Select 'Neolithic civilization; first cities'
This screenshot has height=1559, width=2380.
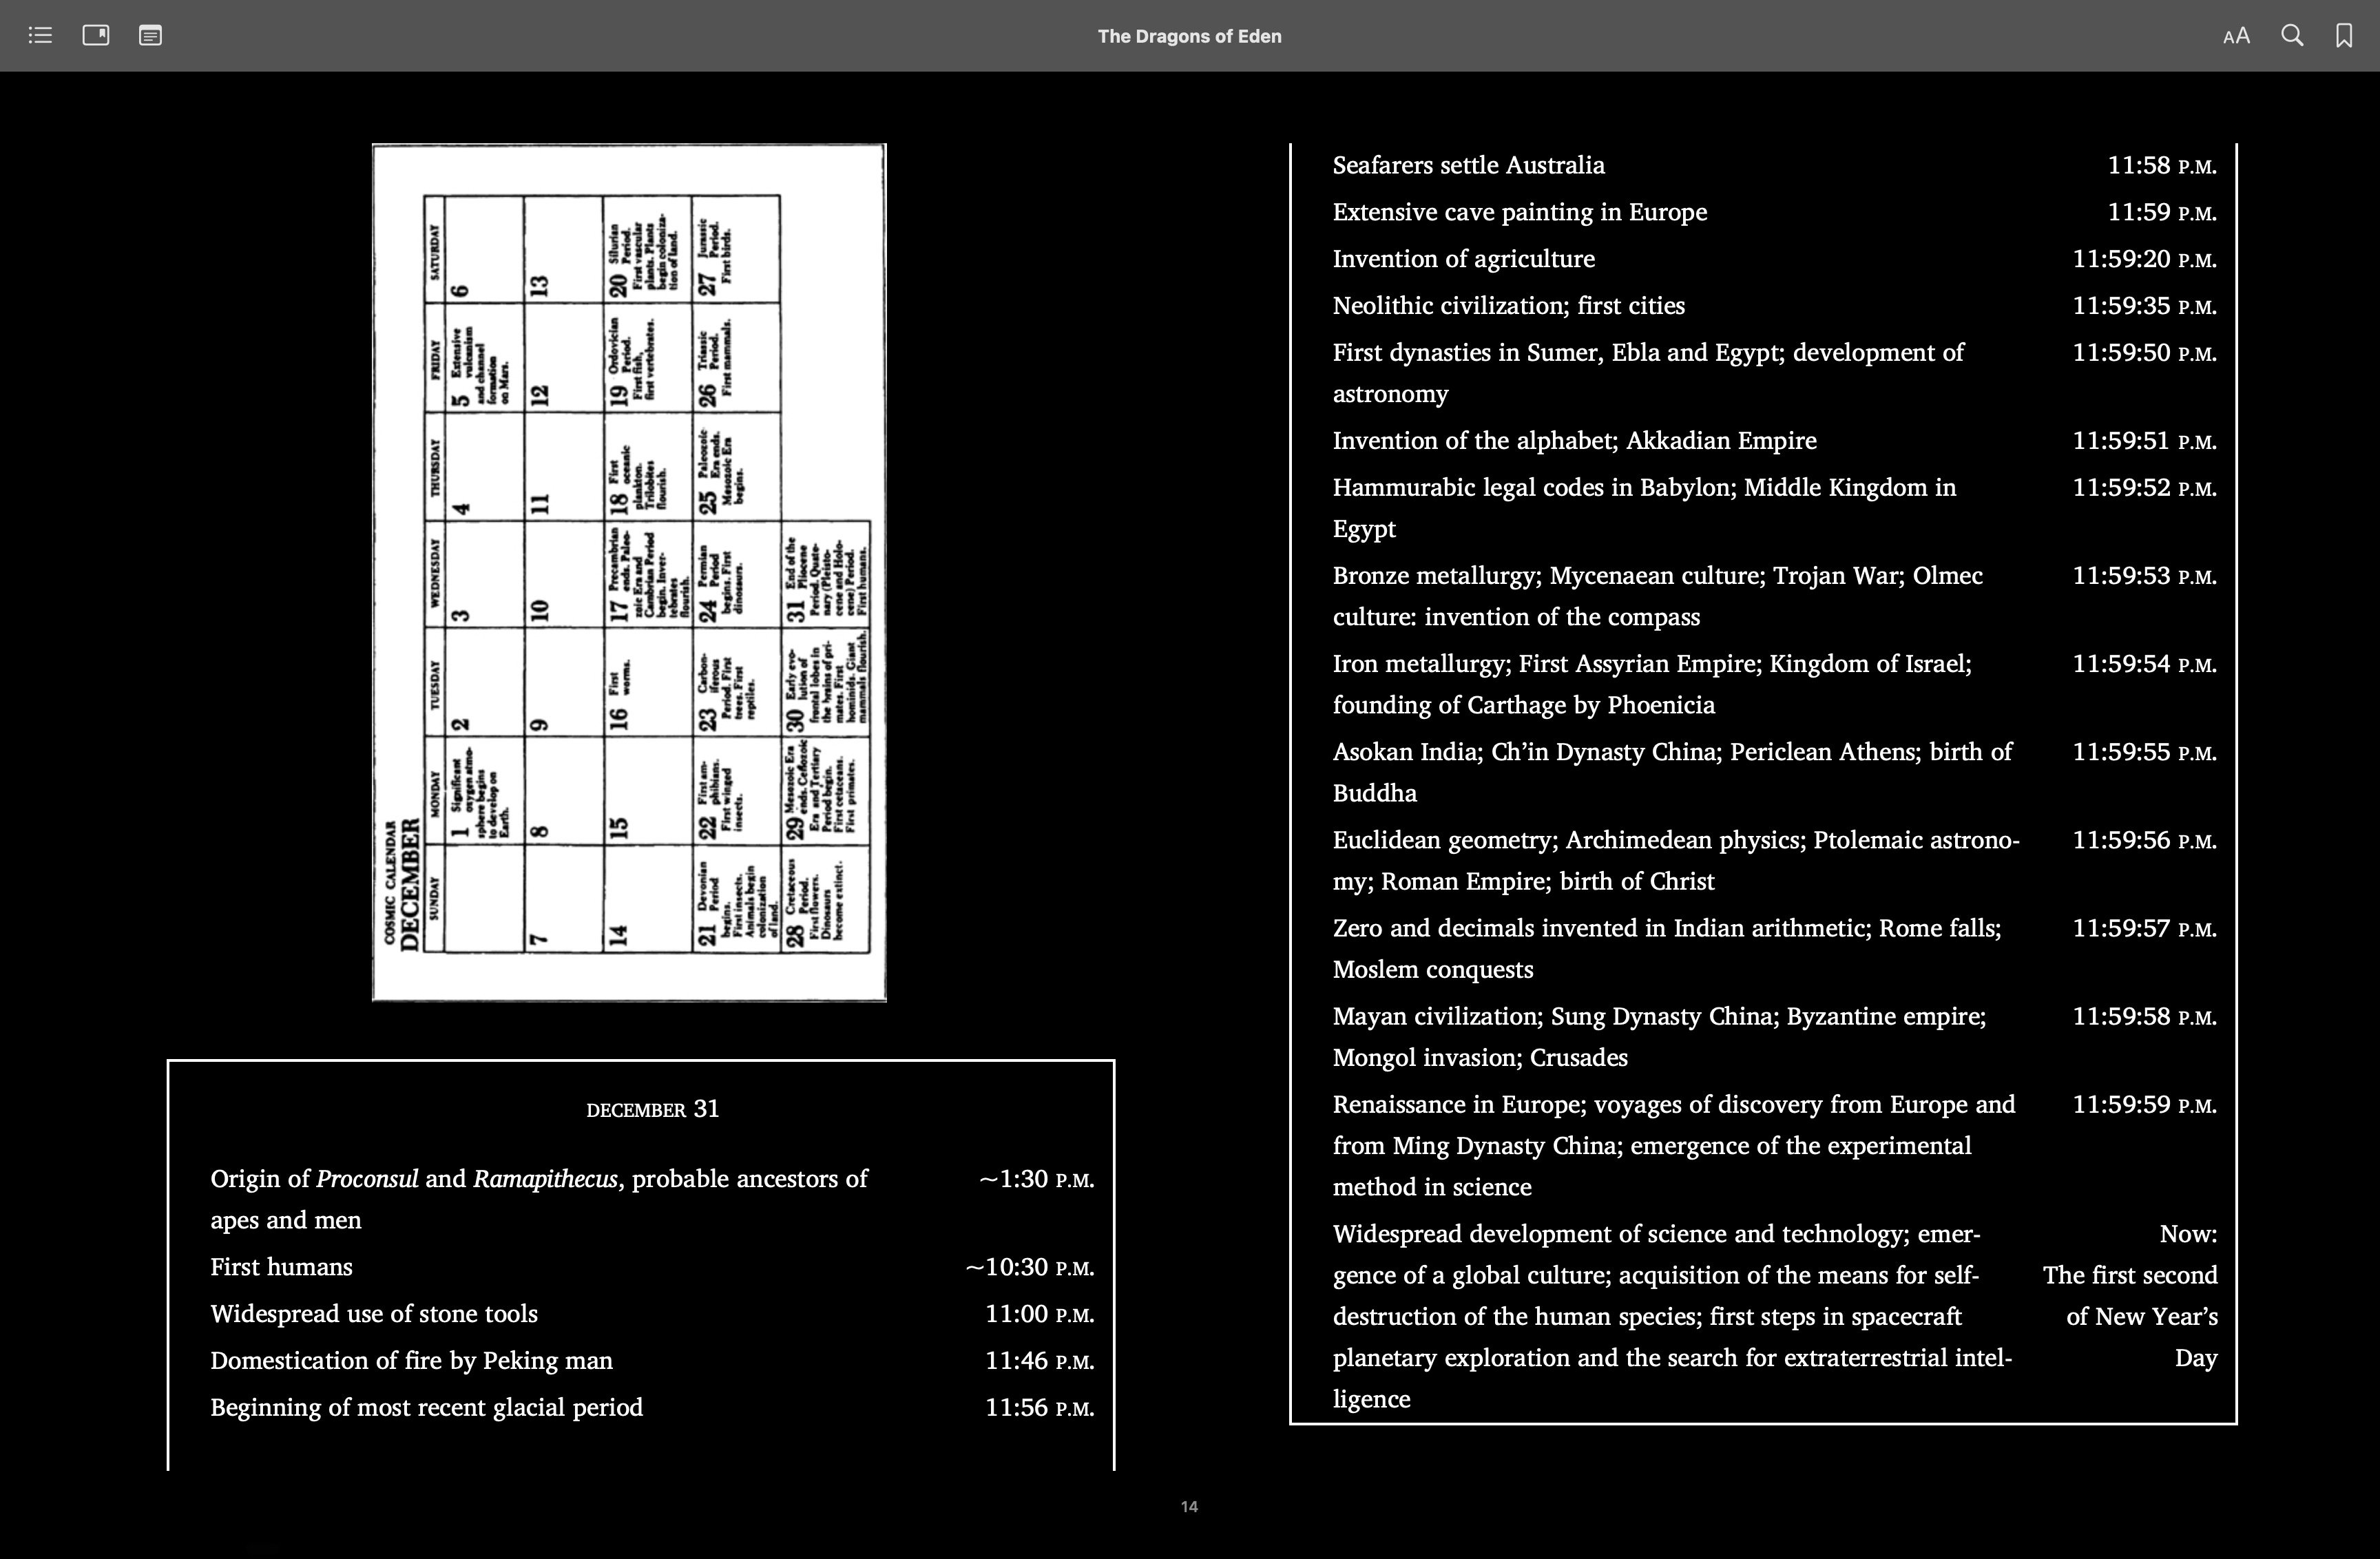1508,306
